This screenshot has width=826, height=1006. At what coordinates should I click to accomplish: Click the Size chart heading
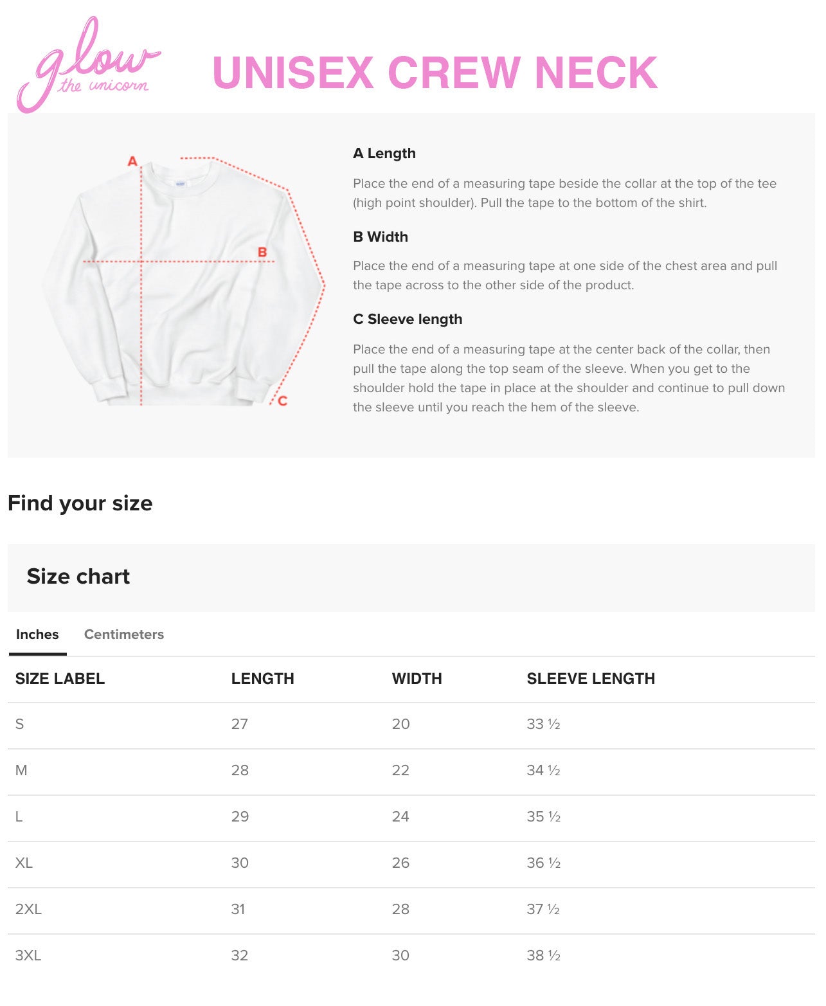click(x=78, y=577)
